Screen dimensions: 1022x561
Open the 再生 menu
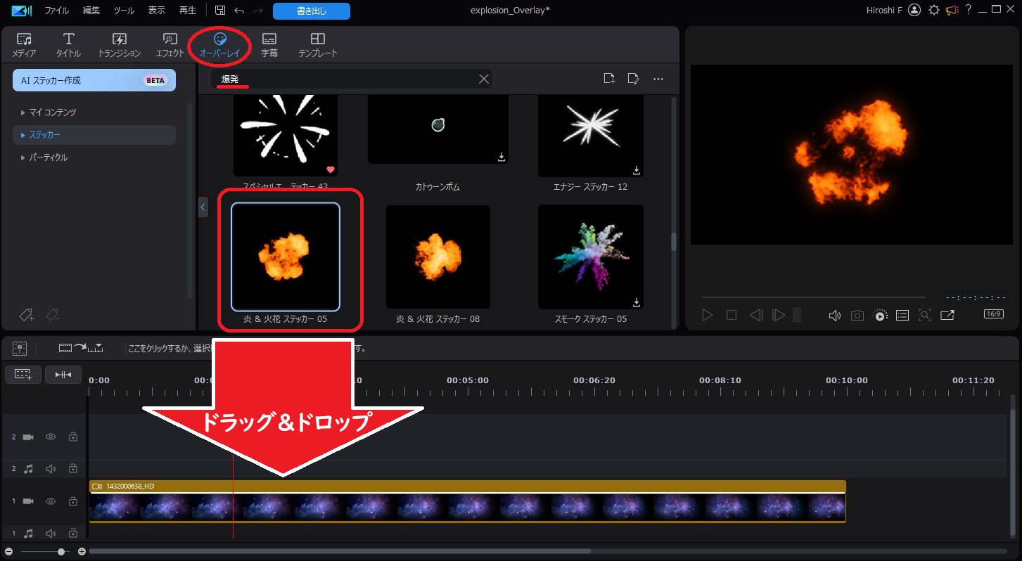[188, 11]
